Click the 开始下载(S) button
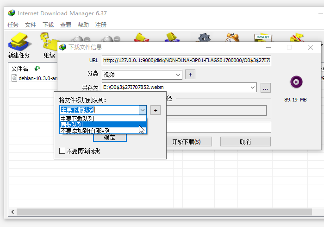 189,142
